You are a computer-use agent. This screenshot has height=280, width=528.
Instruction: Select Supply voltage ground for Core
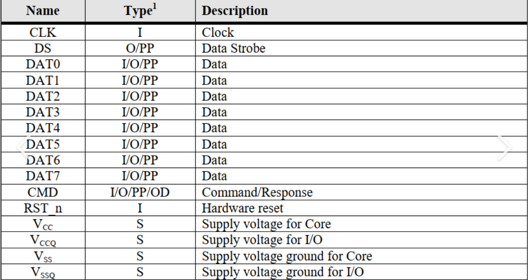[x=287, y=256]
